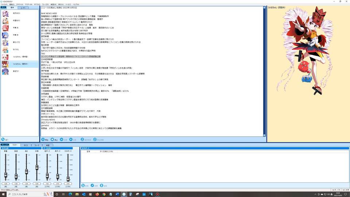This screenshot has height=197, width=350.
Task: Adjust the 話速 speed slider handle
Action: 16,177
